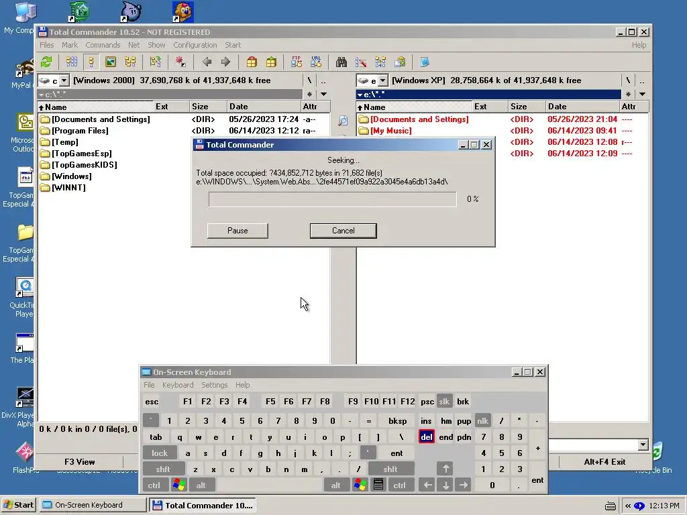The image size is (687, 515).
Task: Select the [WINNT] folder in left panel
Action: tap(68, 188)
